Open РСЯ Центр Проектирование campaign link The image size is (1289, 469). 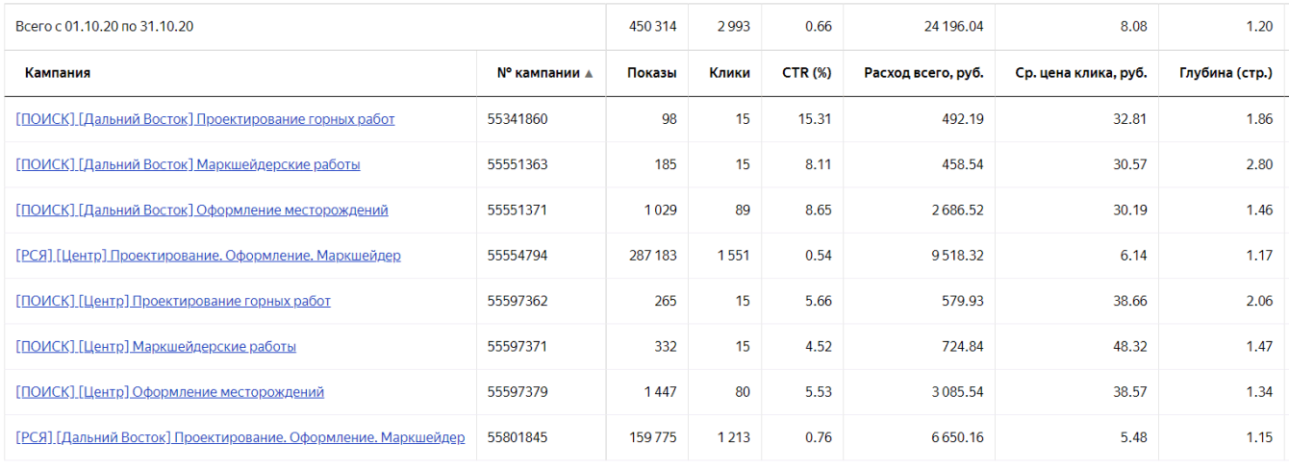208,256
